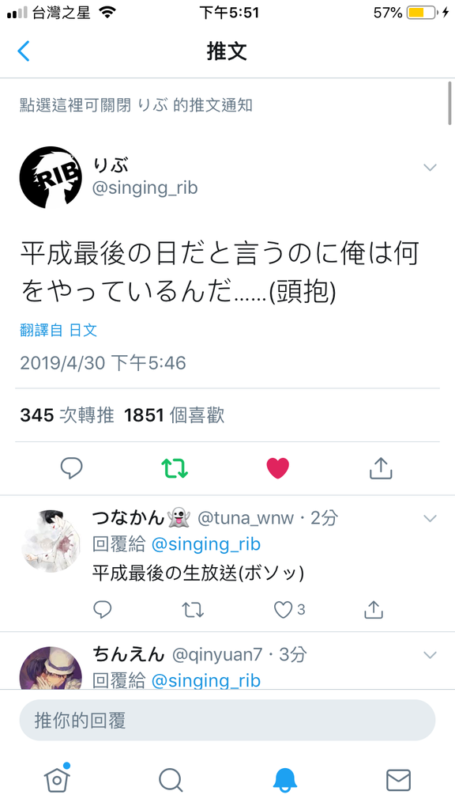Tap 翻譯自 日文 translate link
Image resolution: width=455 pixels, height=810 pixels.
[x=58, y=330]
